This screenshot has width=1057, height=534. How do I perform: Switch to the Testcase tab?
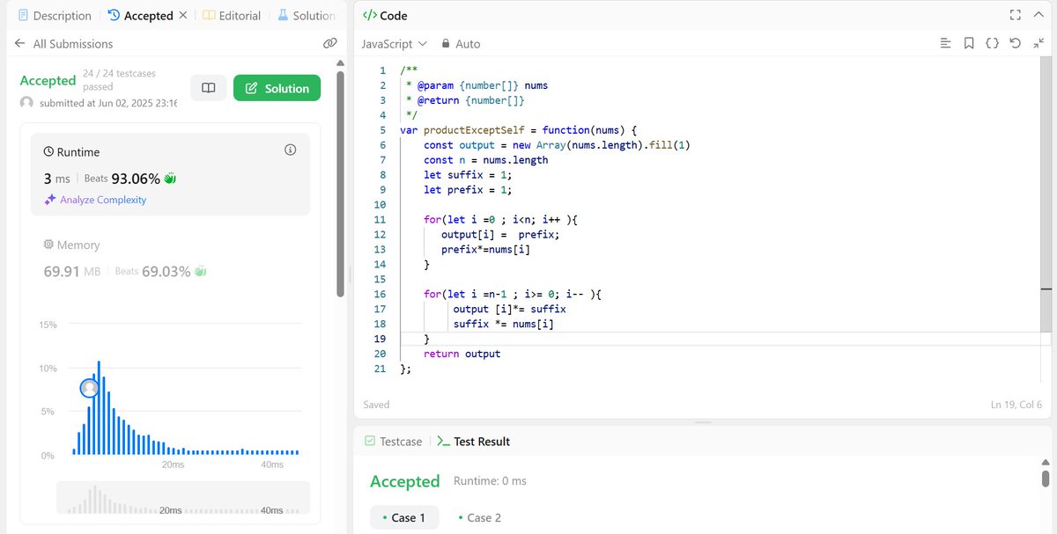[x=393, y=442]
